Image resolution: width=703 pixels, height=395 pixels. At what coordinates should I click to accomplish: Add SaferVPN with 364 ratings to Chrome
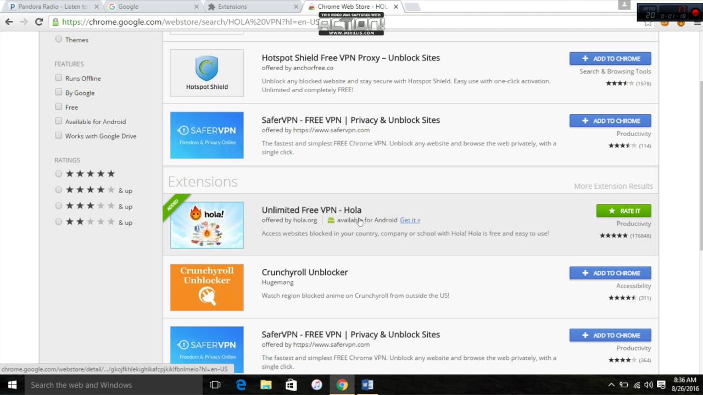tap(610, 335)
